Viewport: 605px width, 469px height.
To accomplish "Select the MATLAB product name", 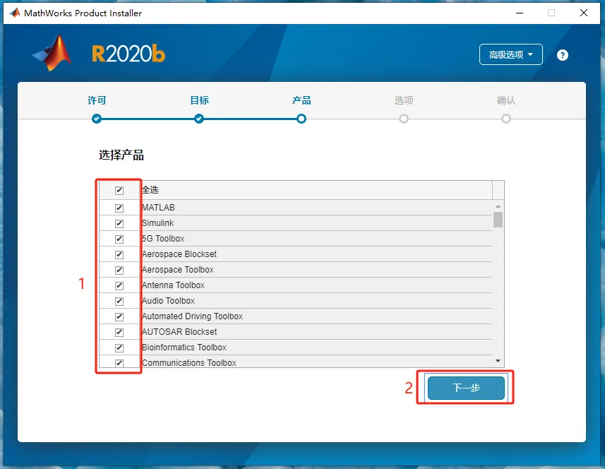I will pos(158,208).
